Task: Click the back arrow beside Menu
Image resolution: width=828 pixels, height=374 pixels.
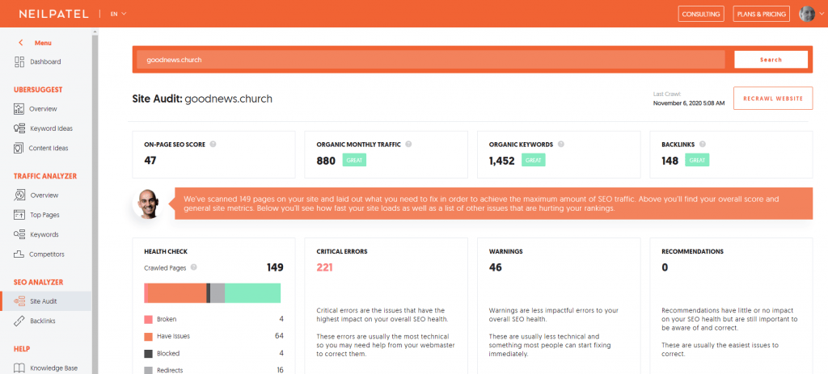Action: tap(20, 43)
